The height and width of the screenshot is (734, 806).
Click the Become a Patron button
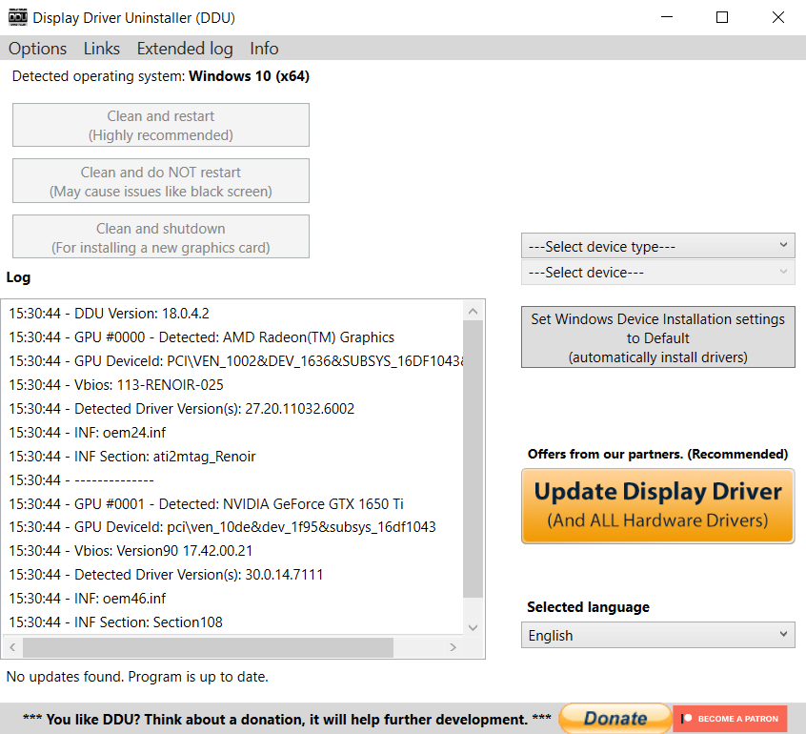coord(730,719)
